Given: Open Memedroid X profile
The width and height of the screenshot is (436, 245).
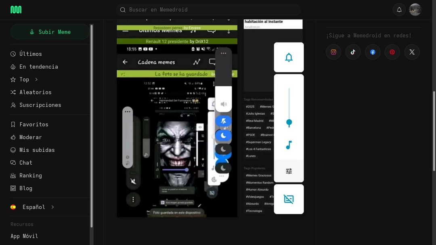Looking at the screenshot, I should click(412, 52).
